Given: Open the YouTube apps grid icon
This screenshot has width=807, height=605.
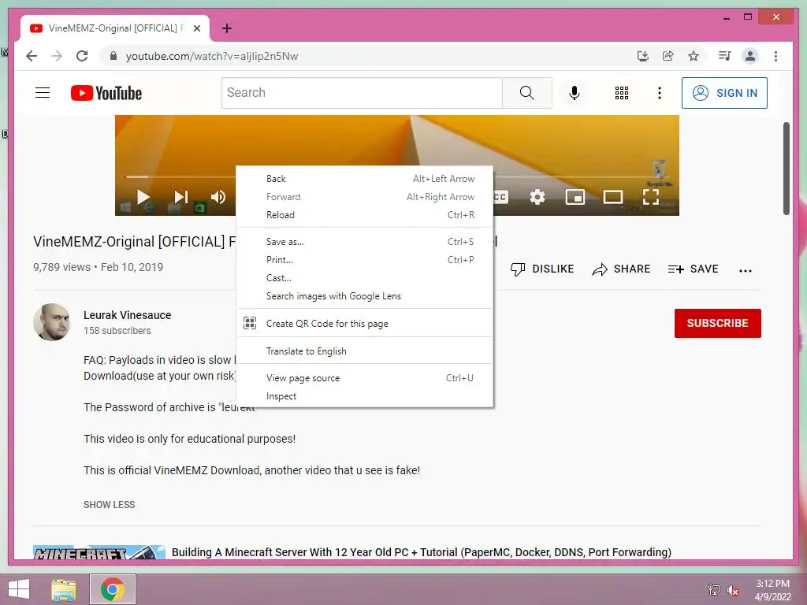Looking at the screenshot, I should (622, 93).
